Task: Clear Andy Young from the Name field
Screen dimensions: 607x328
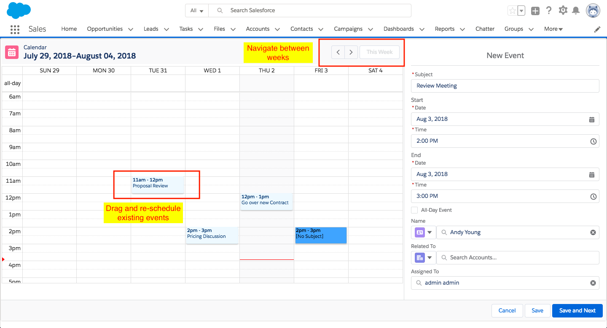Action: [593, 232]
